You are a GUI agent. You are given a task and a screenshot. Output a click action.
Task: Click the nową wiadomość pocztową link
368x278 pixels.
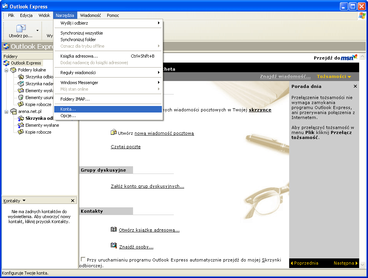164,133
